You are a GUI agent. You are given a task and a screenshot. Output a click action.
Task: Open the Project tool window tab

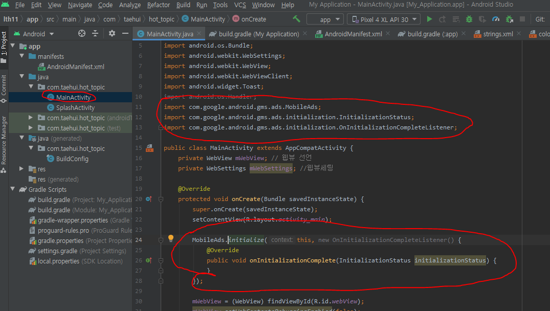[4, 47]
